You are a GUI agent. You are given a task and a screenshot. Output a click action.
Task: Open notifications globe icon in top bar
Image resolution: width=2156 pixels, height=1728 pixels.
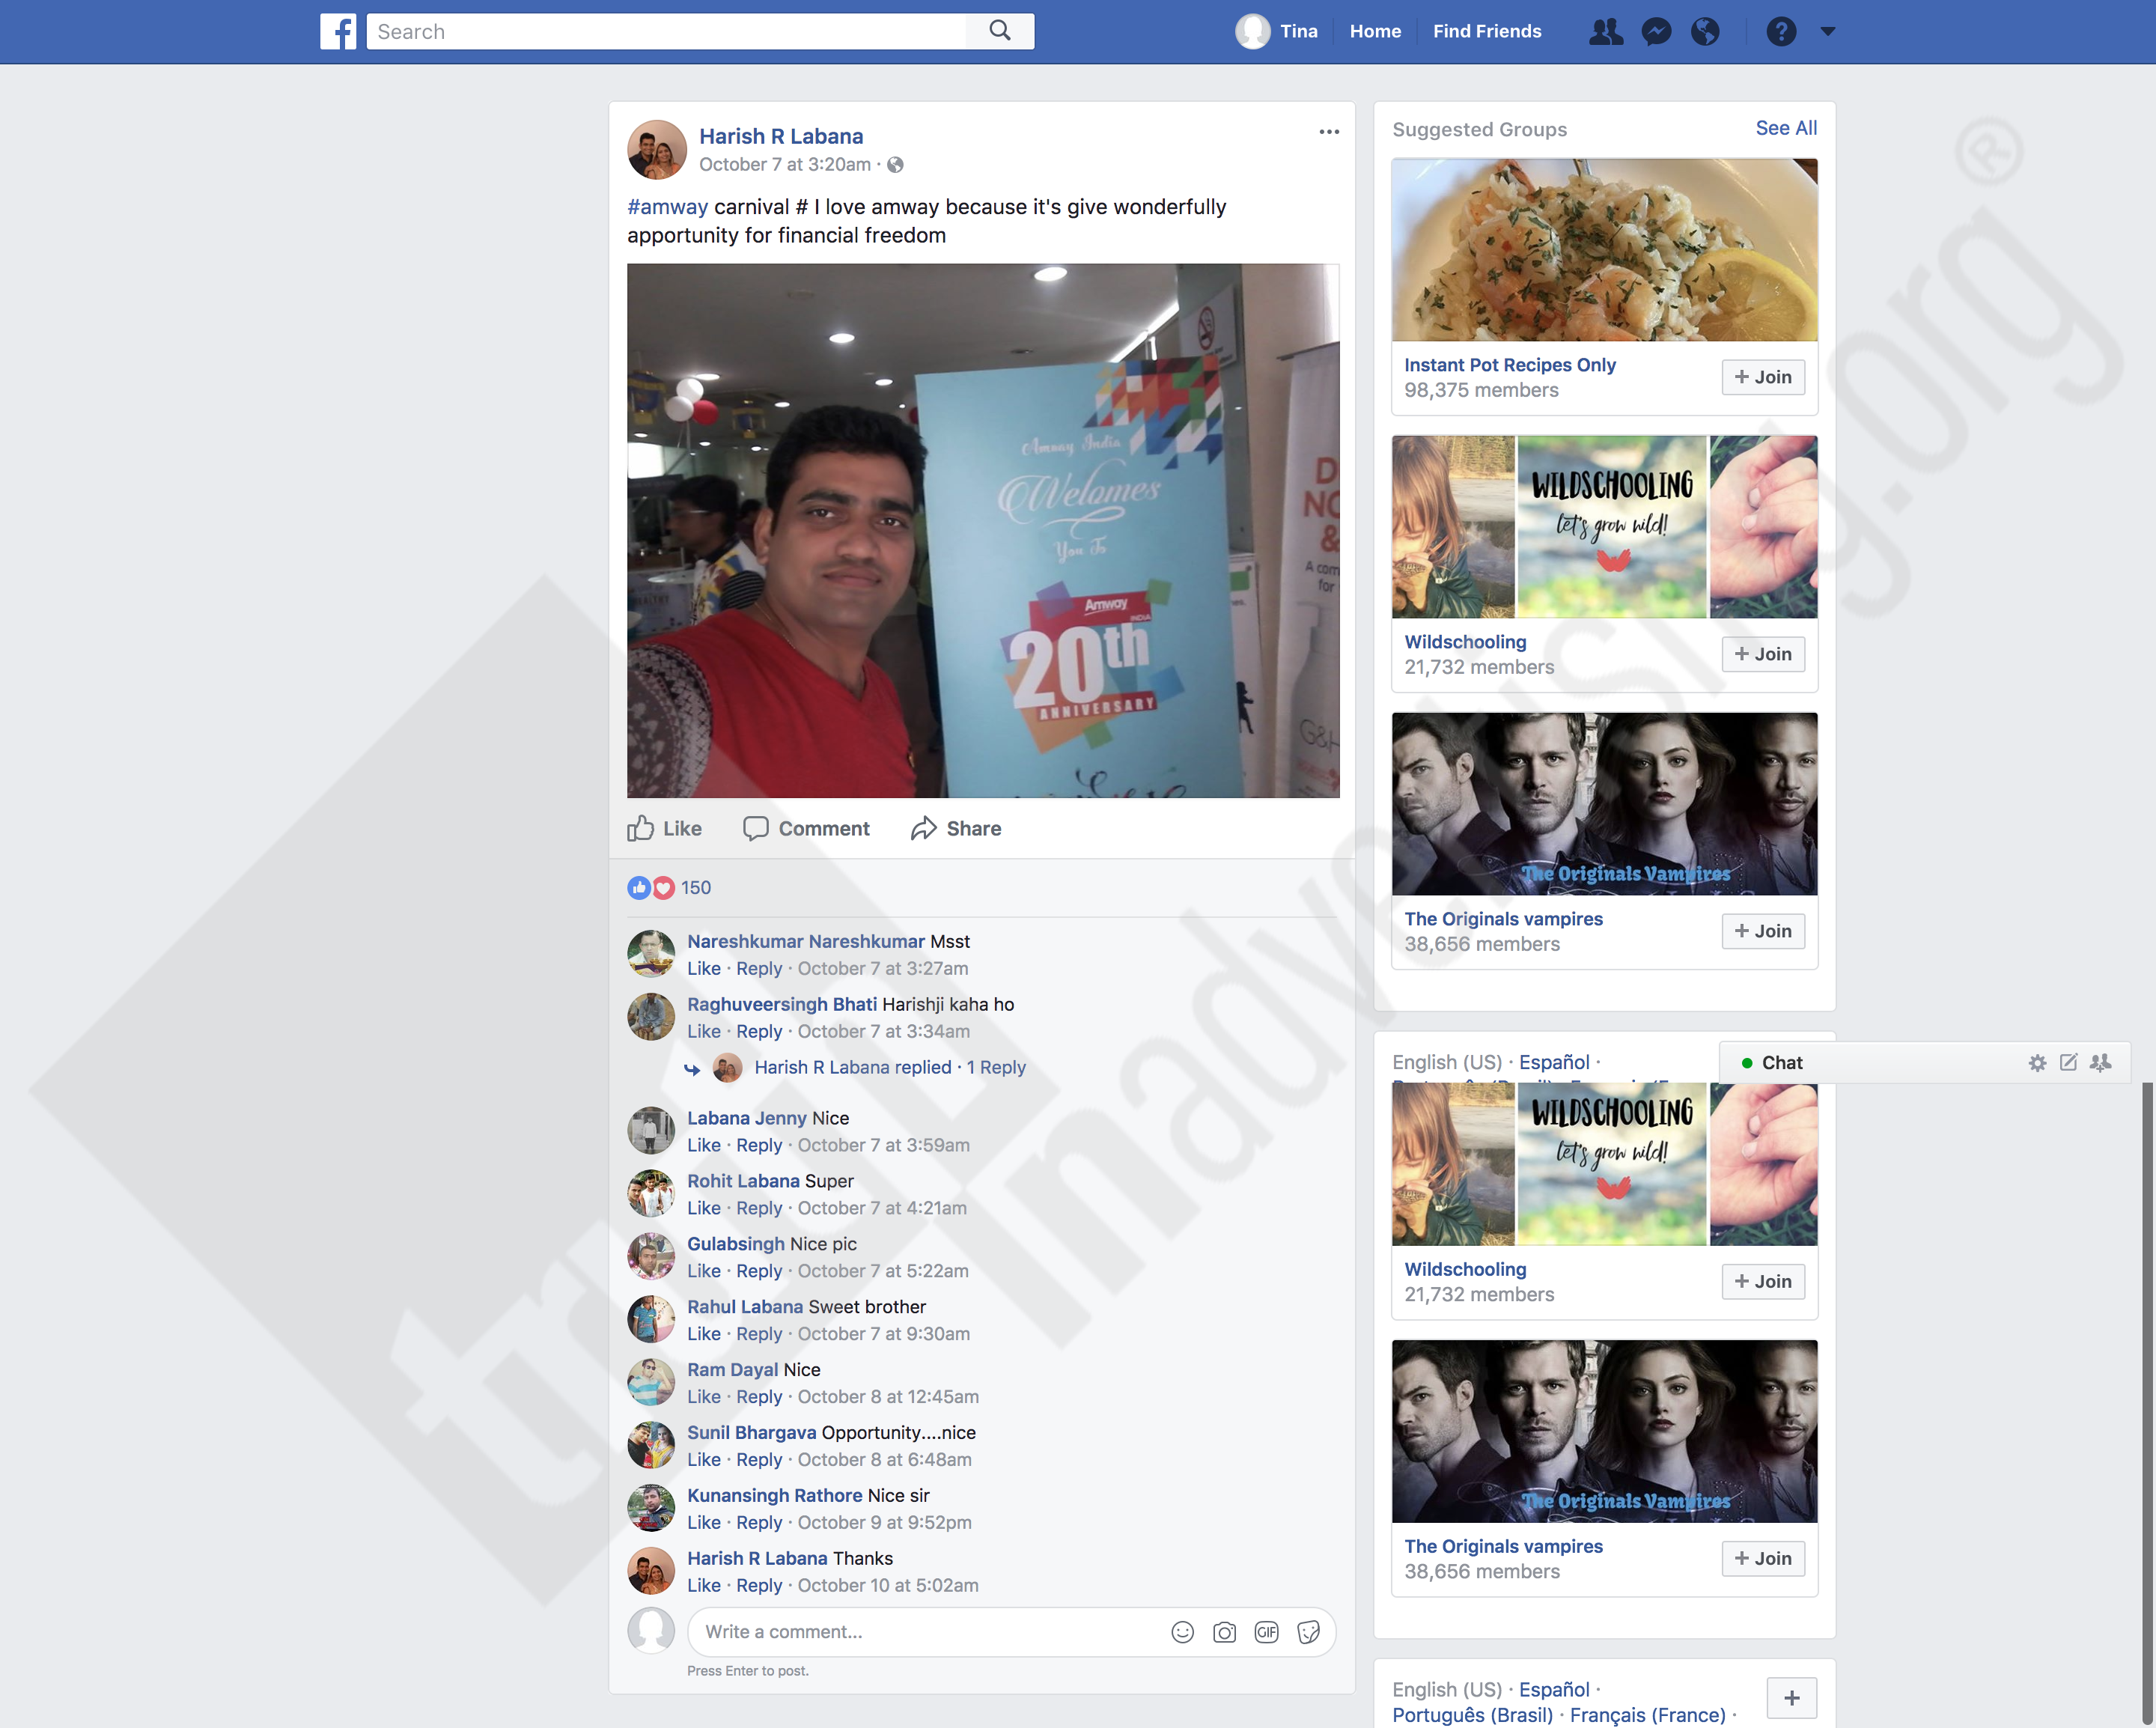[x=1705, y=31]
